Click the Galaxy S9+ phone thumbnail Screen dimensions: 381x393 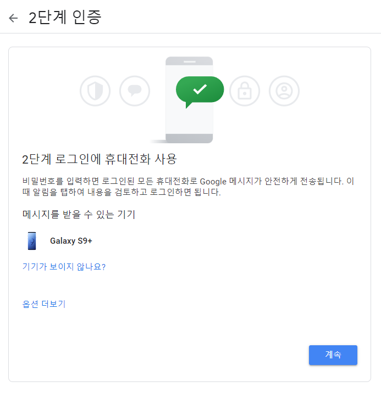pos(32,241)
